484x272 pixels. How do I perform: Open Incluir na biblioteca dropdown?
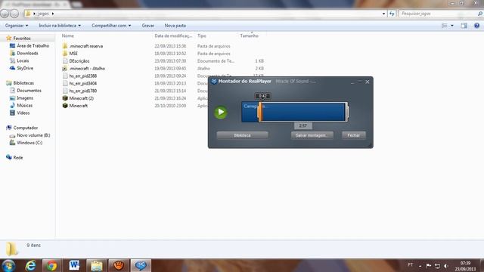(x=60, y=26)
